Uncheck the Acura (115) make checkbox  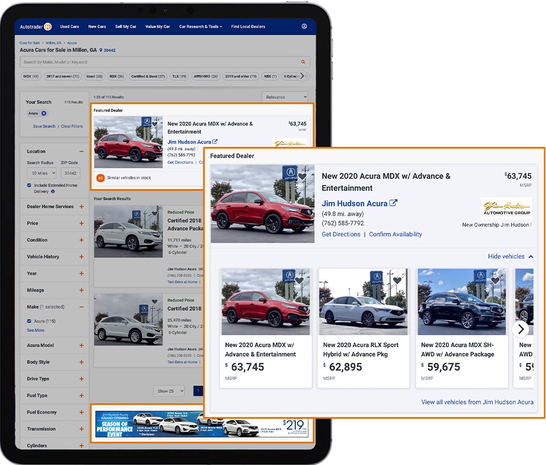click(29, 321)
